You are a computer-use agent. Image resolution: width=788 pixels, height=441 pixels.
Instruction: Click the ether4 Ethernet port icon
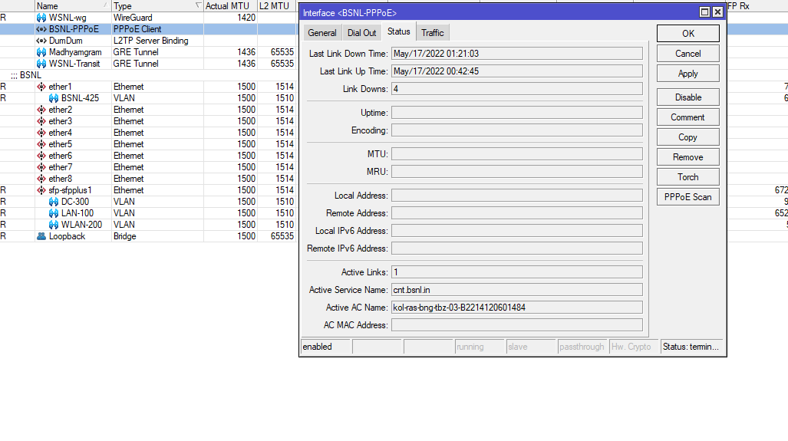pos(41,133)
